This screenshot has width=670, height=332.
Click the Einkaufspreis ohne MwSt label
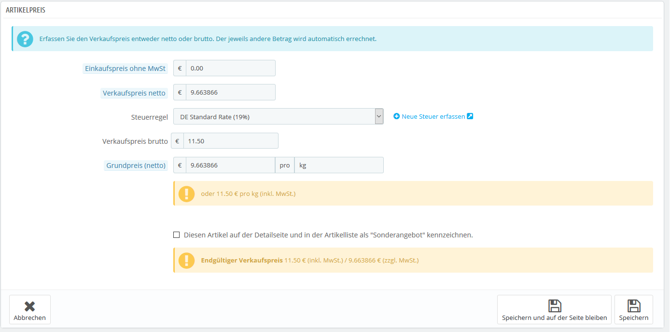click(x=125, y=69)
